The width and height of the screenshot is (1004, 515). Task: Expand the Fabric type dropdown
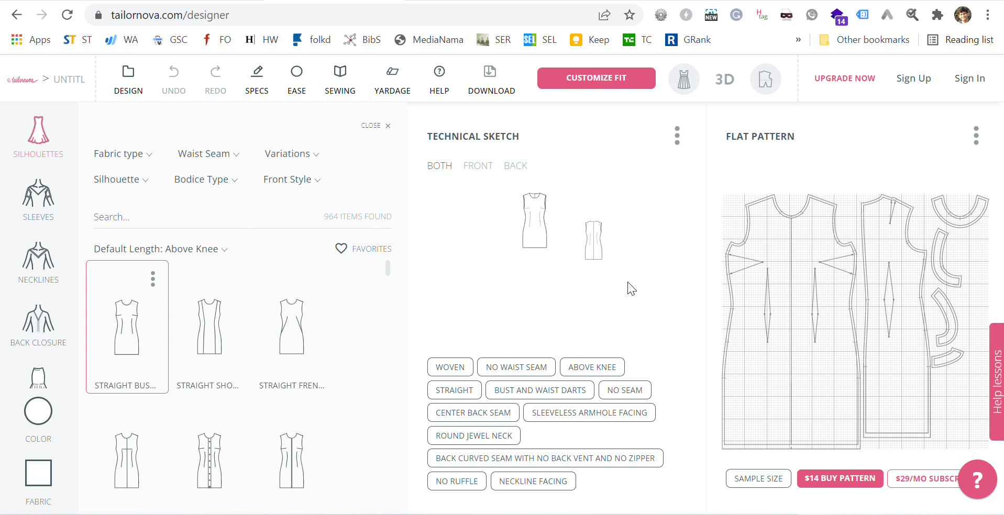tap(123, 154)
